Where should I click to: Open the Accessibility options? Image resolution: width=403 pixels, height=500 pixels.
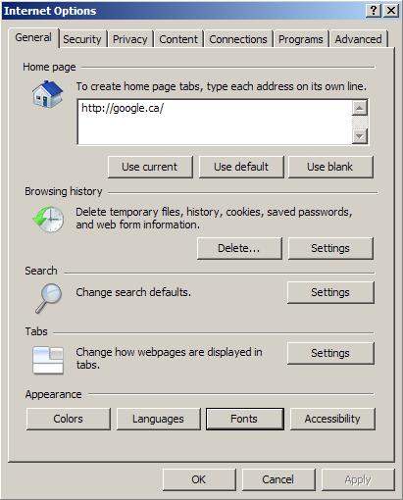coord(332,419)
